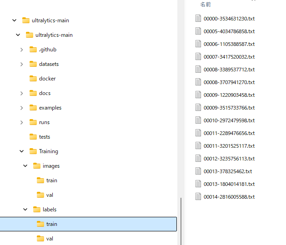Click the docs folder icon
Viewport: 286px width, 245px height.
[33, 93]
